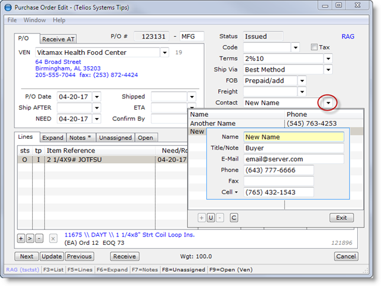This screenshot has width=381, height=286.
Task: Click the Exit button in contact popup
Action: (x=341, y=217)
